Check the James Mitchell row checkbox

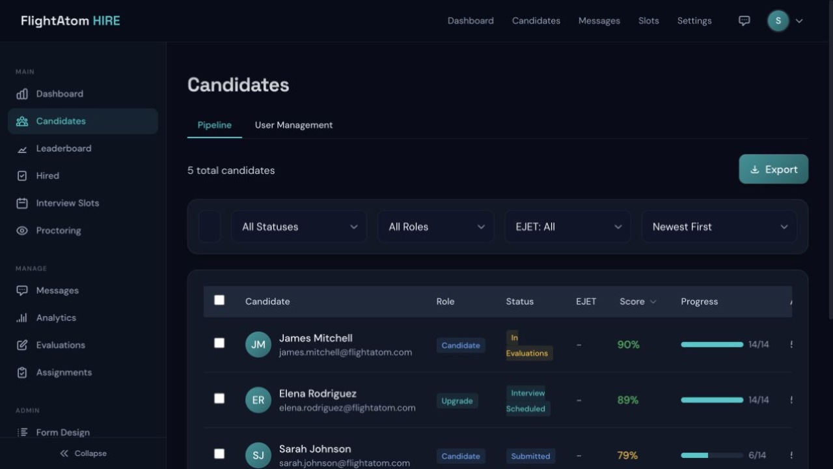219,343
